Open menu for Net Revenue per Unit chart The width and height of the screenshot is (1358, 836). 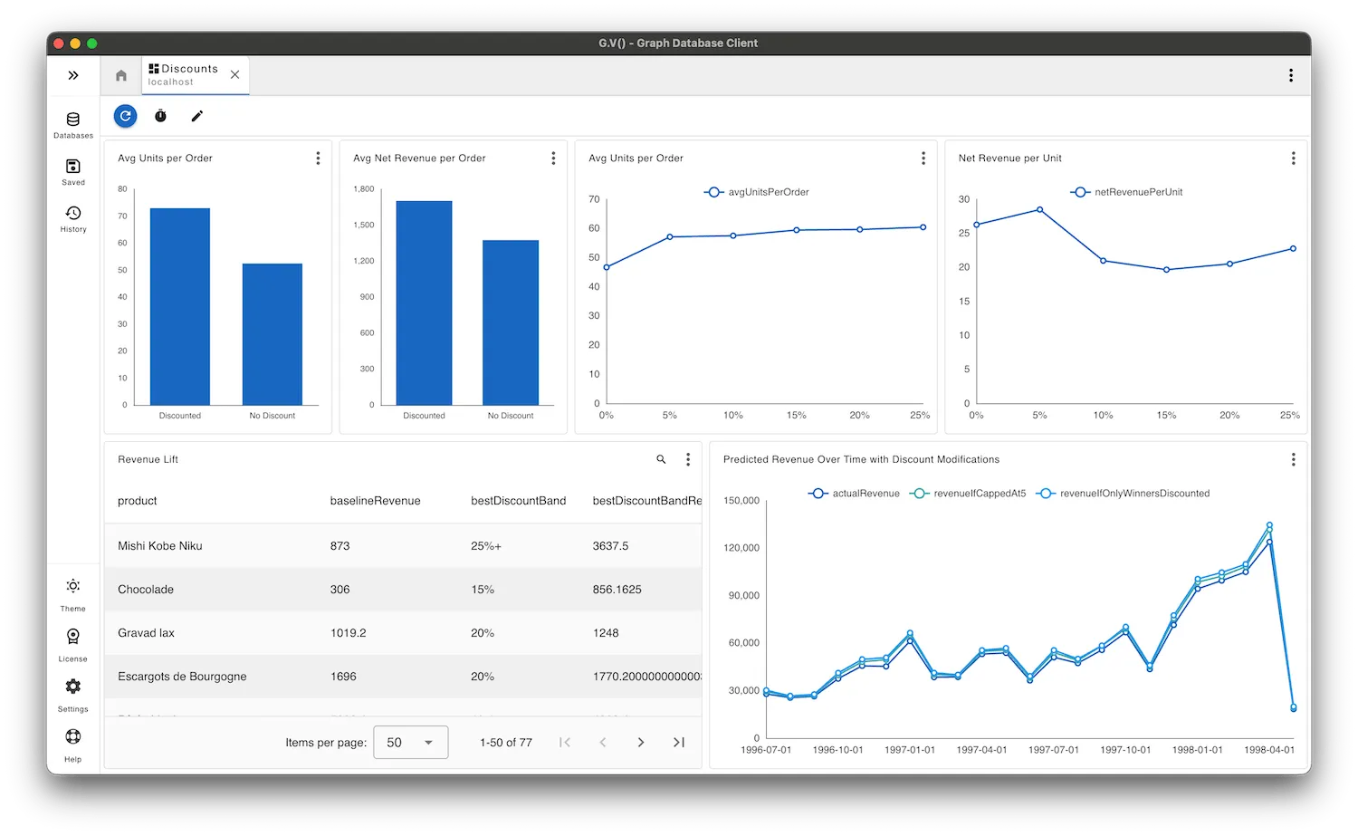[x=1293, y=159]
